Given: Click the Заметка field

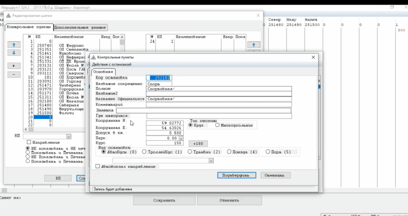Looking at the screenshot, I should 204,110.
